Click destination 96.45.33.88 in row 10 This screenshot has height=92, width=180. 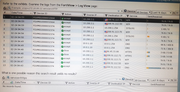pos(113,52)
